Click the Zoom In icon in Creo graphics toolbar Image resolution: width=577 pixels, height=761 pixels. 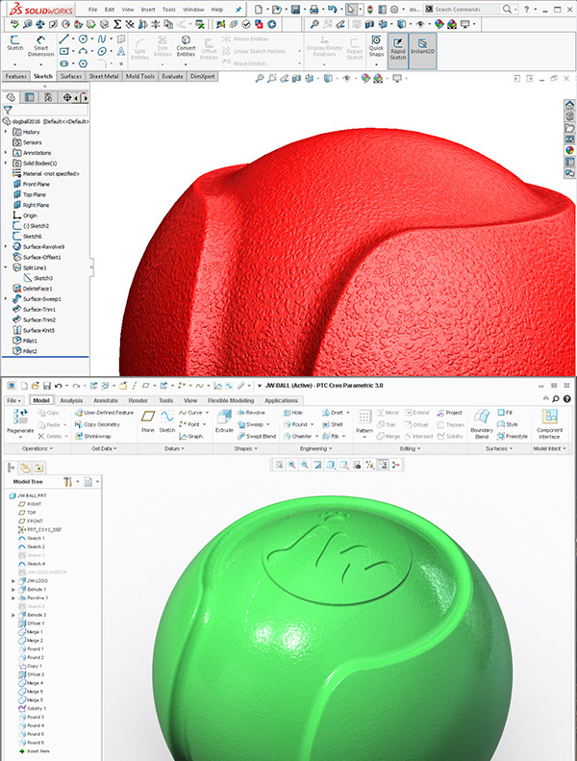(292, 465)
